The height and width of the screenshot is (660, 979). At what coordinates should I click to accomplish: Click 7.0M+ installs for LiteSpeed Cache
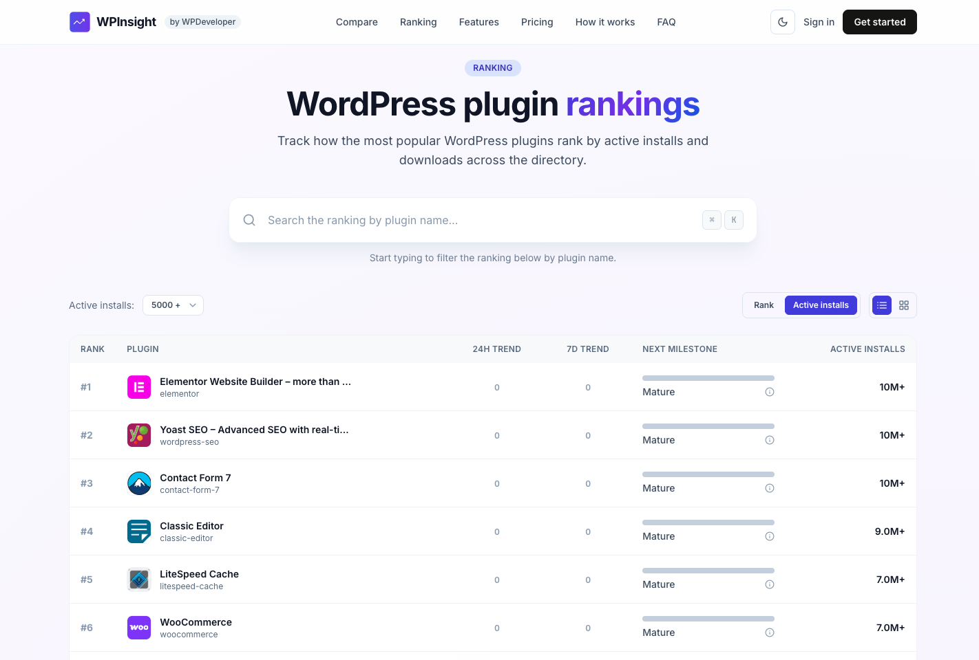point(890,580)
